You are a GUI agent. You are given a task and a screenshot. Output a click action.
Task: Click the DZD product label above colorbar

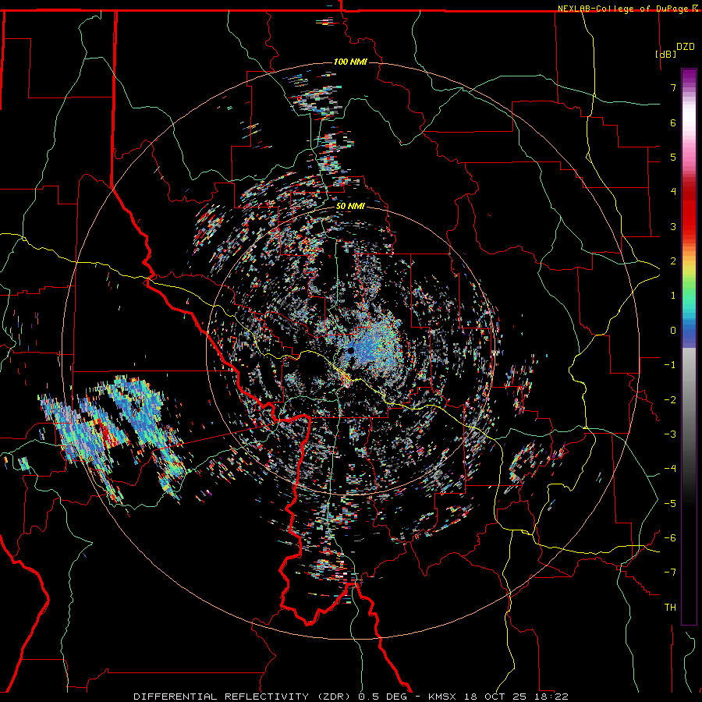click(686, 46)
